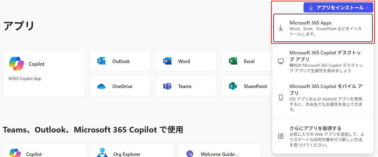Choose Microsoft 365 Copilot デスクトップ アプリ
The image size is (378, 157).
(x=326, y=61)
